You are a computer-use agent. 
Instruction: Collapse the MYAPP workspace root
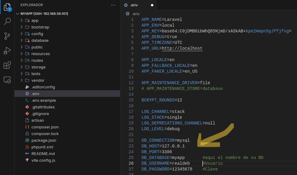pyautogui.click(x=18, y=14)
